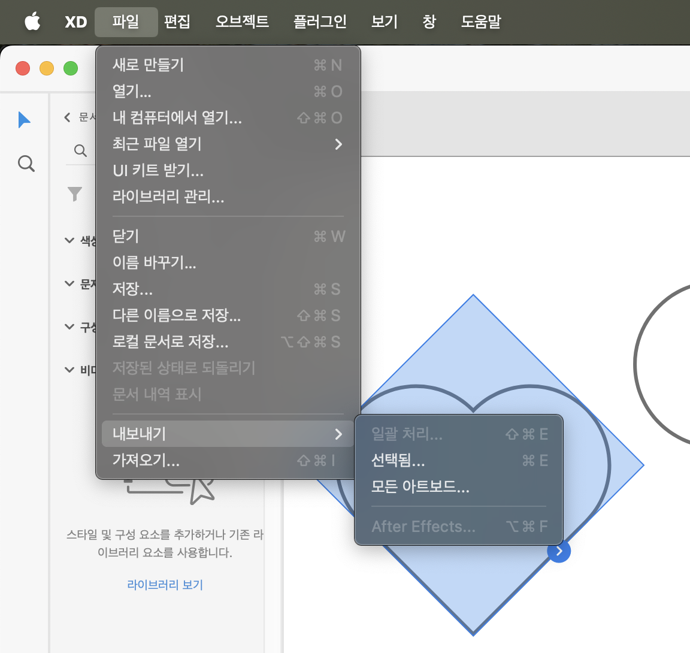
Task: Collapse the 구성 section chevron
Action: point(69,326)
